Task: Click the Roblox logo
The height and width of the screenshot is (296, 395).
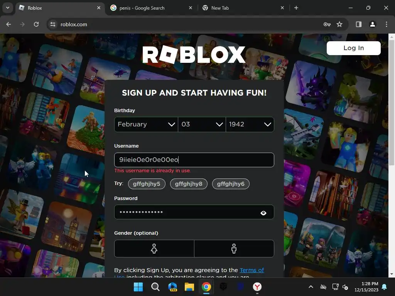Action: (194, 55)
